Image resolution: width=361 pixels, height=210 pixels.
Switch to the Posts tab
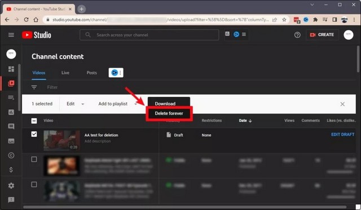click(x=91, y=73)
